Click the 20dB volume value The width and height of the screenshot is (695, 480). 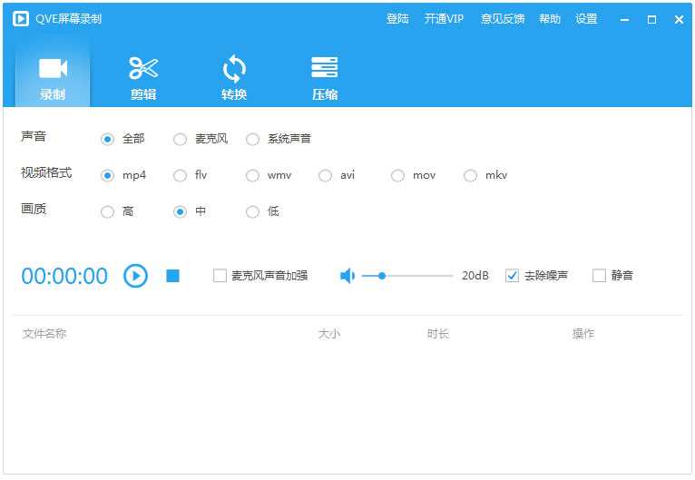coord(475,276)
